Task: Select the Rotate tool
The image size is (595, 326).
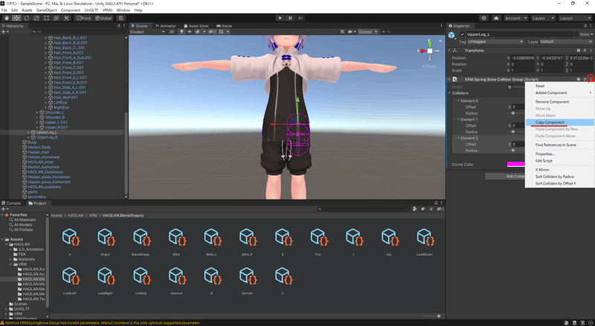Action: click(27, 18)
